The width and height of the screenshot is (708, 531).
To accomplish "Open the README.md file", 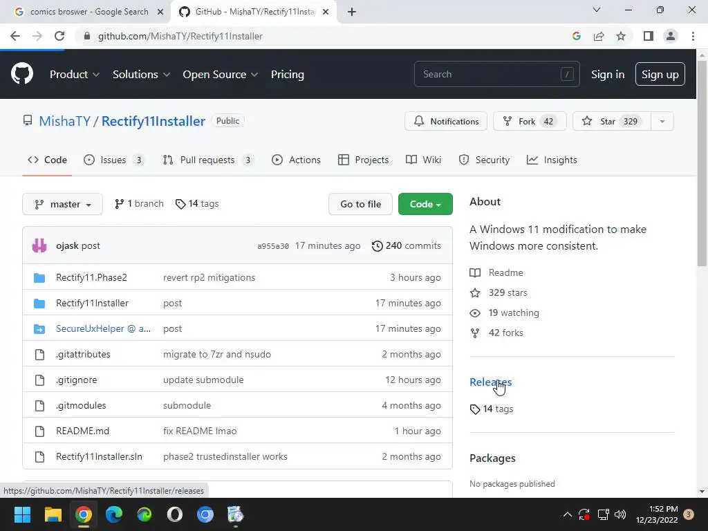I will pos(83,431).
